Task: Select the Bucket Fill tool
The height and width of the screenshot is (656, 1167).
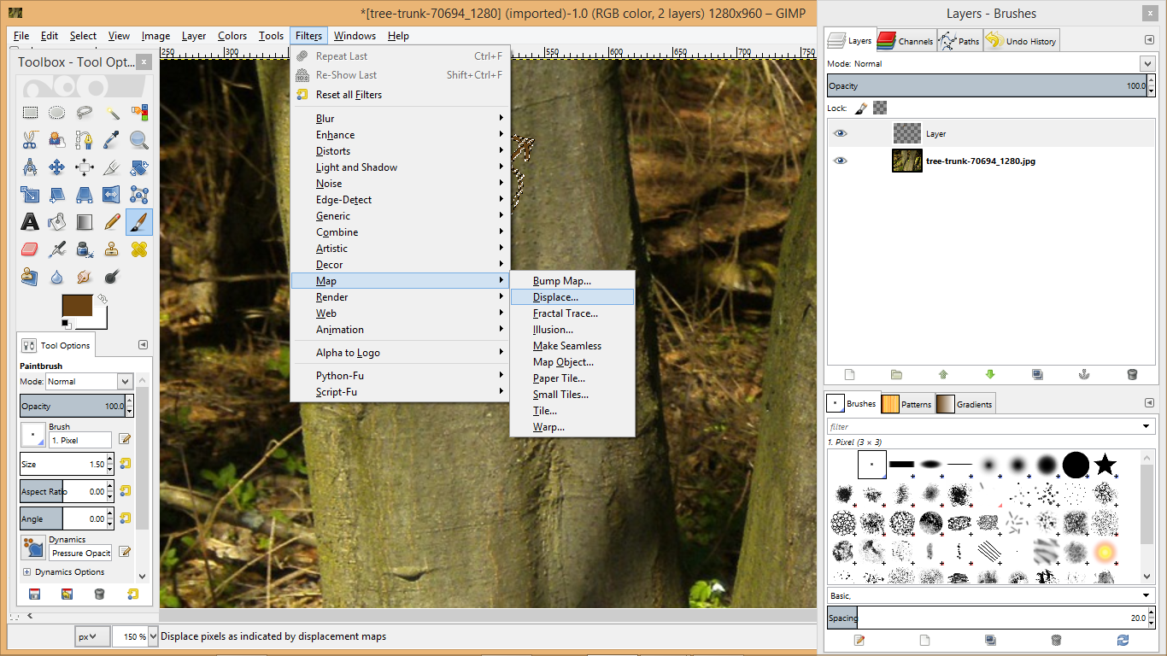Action: [x=56, y=220]
